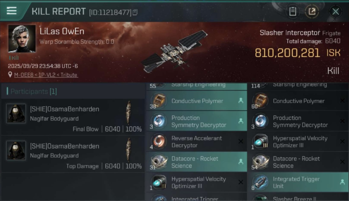Viewport: 349px width, 201px height.
Task: Click the Integrated Trigger Unit icon
Action: 260,182
